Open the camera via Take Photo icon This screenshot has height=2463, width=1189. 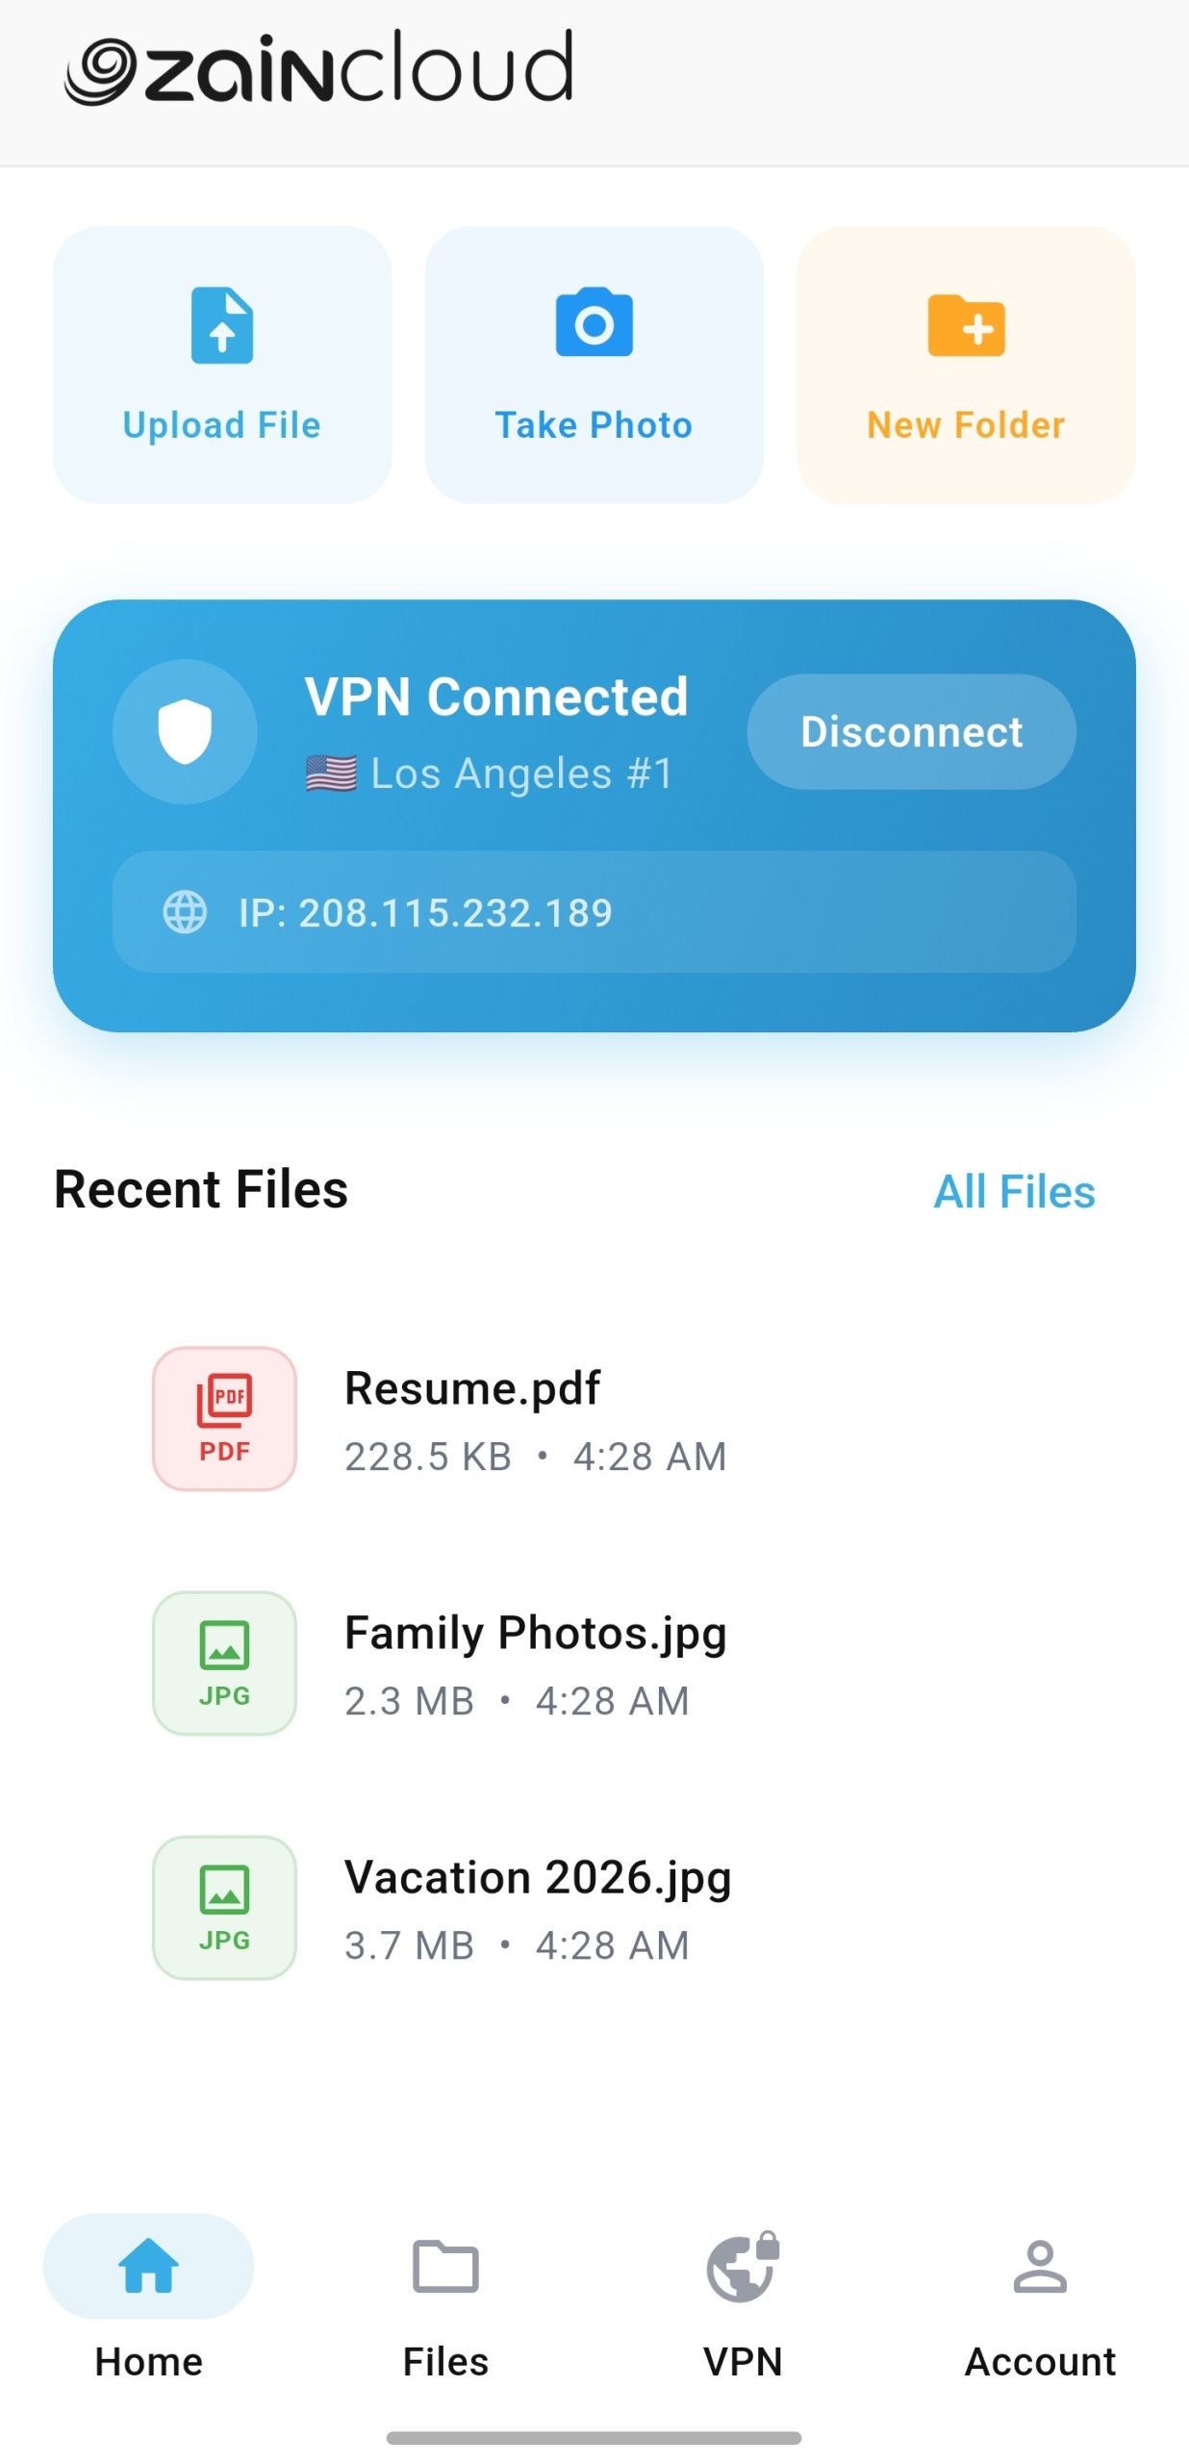(x=594, y=322)
